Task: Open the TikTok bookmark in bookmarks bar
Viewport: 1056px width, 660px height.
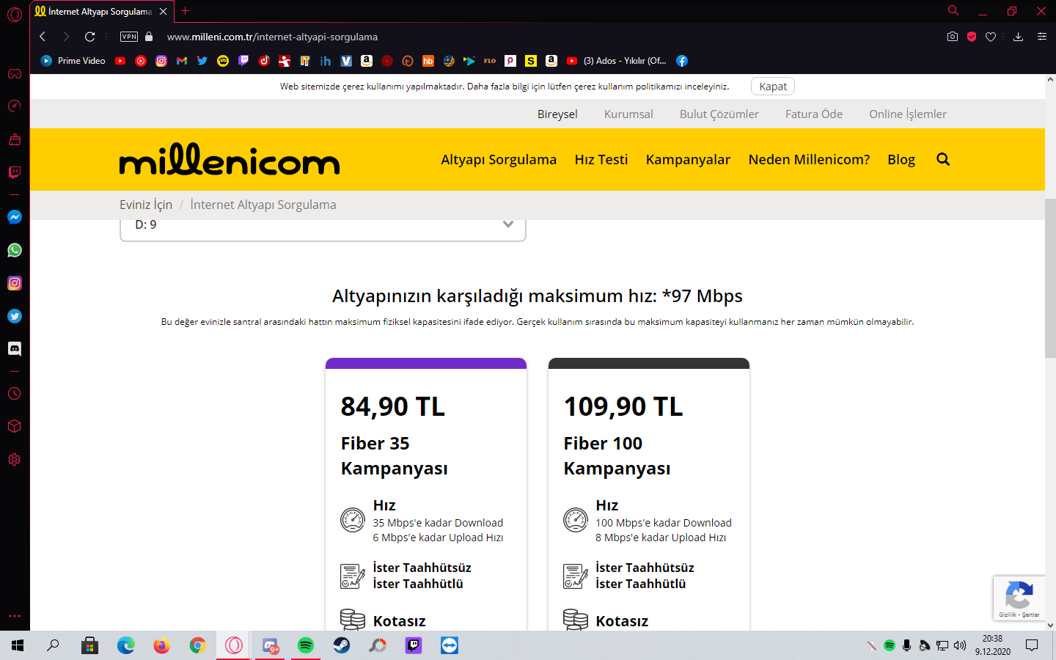Action: tap(264, 61)
